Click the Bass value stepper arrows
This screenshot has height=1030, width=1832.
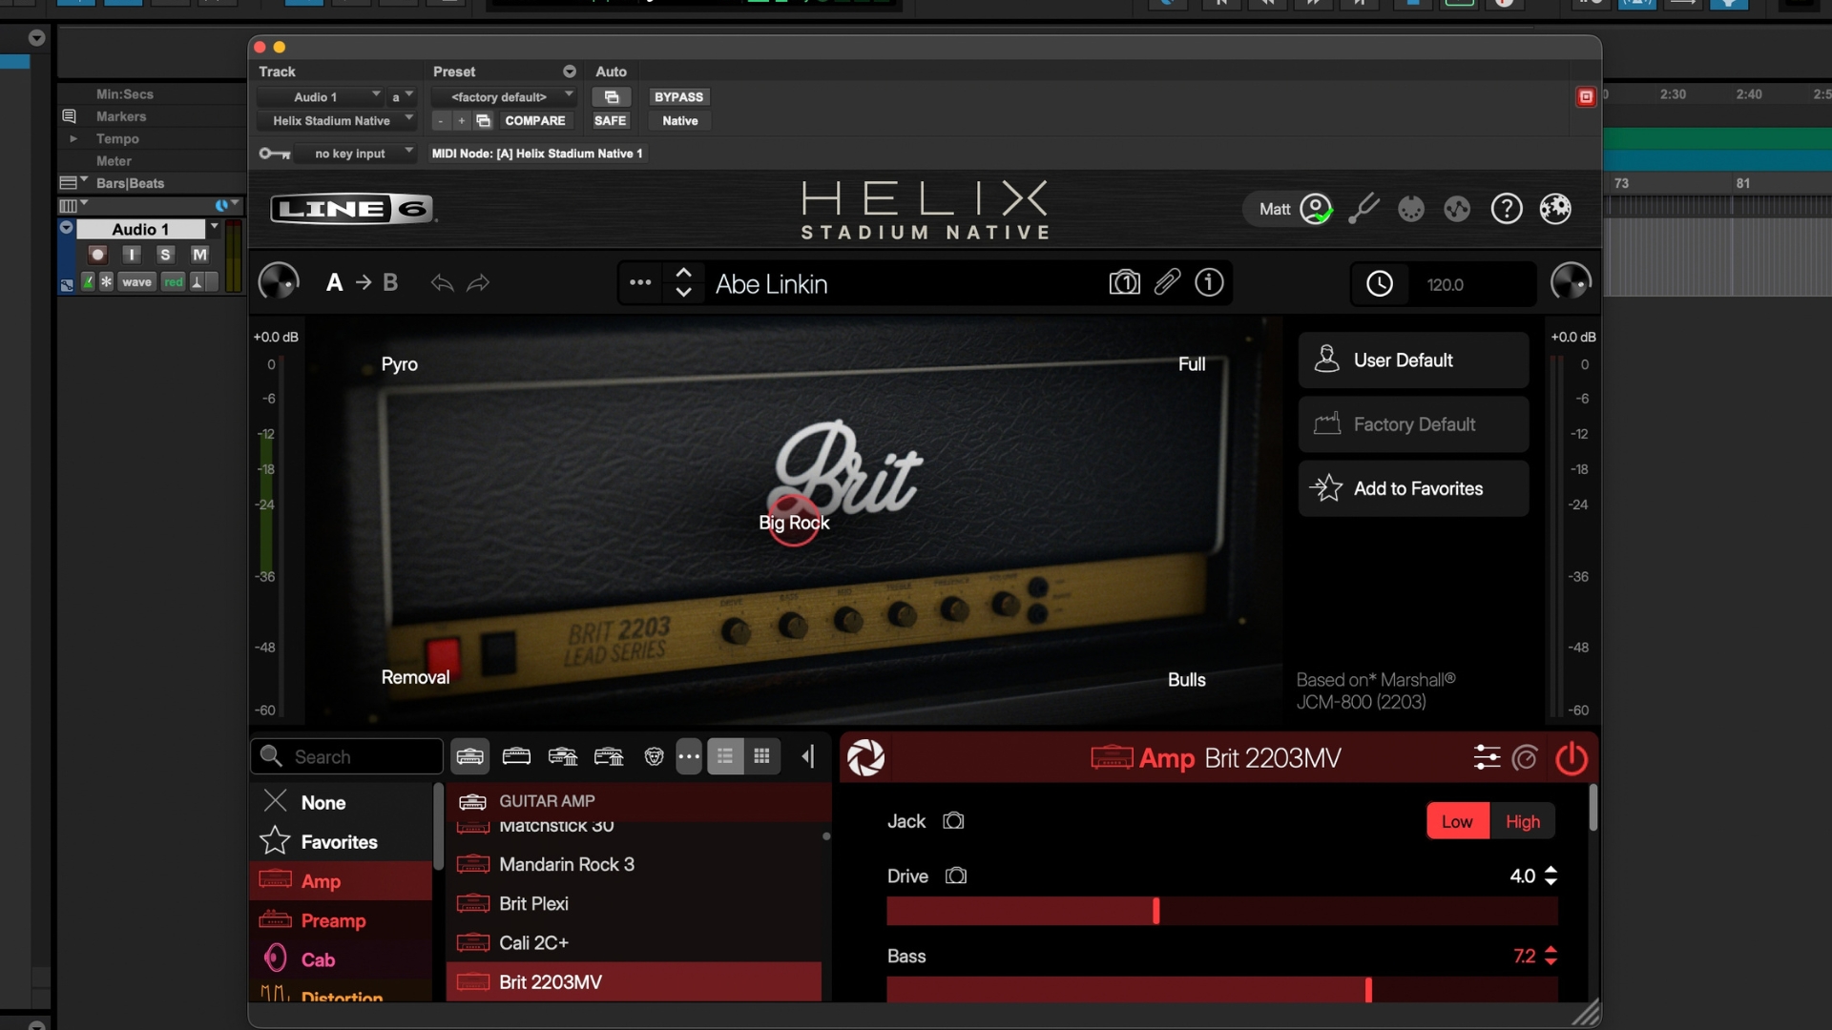pyautogui.click(x=1551, y=956)
